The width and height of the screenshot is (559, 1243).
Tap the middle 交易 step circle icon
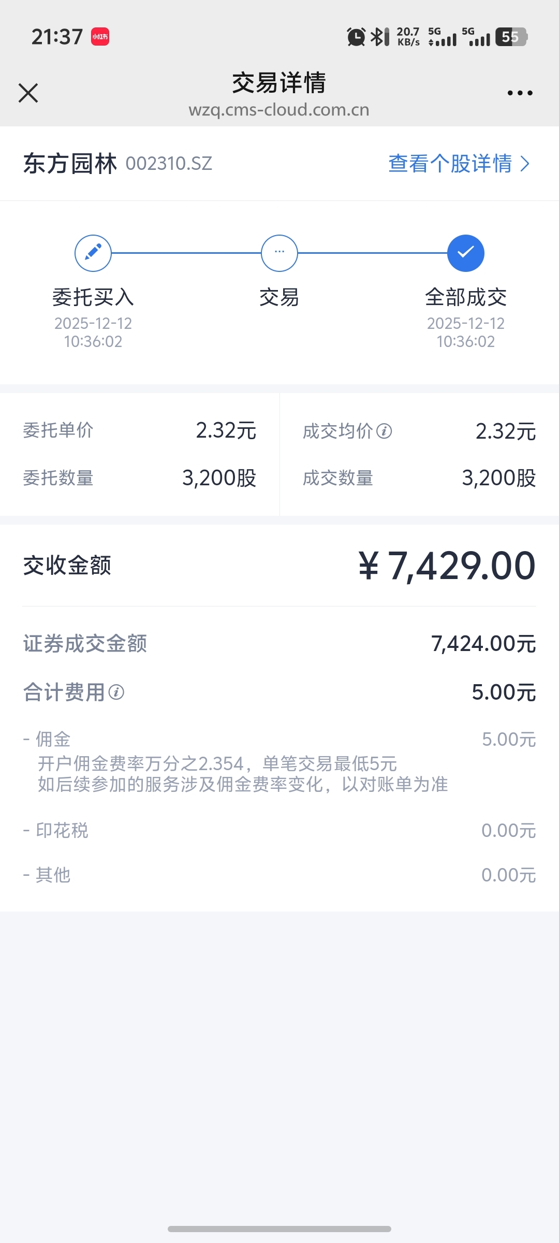(279, 253)
